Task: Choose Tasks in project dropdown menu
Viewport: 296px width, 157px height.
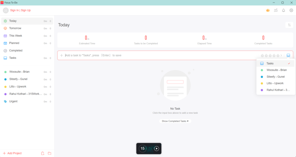Action: 275,64
